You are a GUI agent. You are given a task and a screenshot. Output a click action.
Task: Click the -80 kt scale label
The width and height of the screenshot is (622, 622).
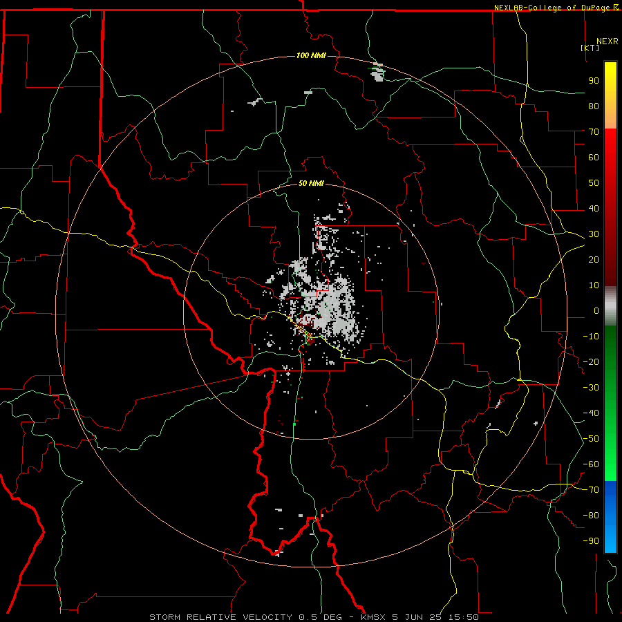[x=591, y=516]
